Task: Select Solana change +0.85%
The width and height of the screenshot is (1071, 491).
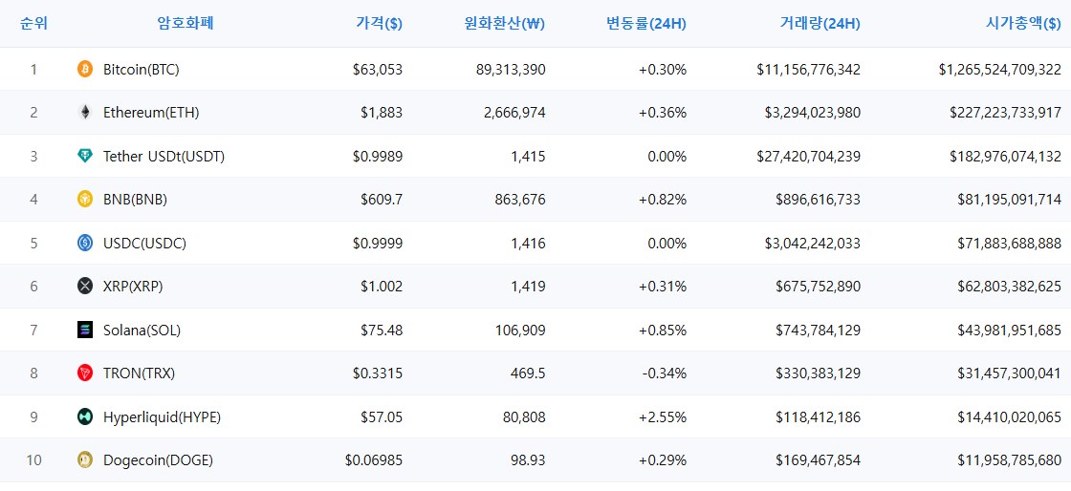Action: 663,331
